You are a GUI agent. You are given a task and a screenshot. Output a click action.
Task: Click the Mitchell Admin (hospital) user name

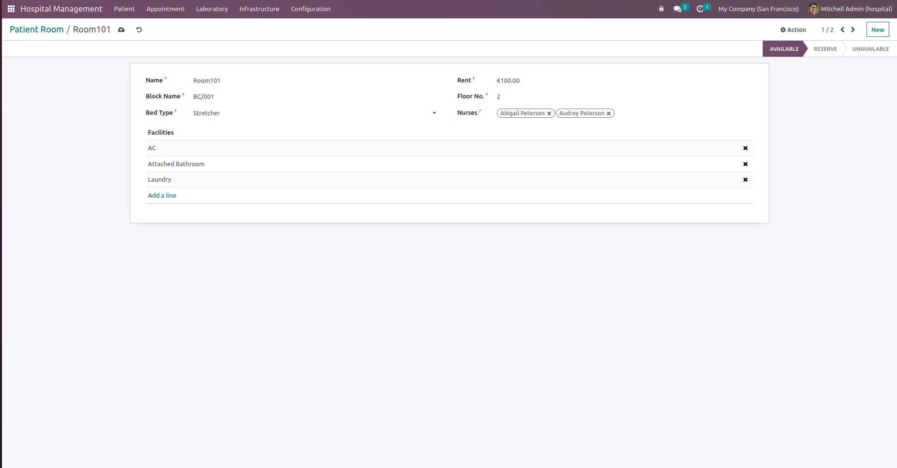pyautogui.click(x=856, y=9)
